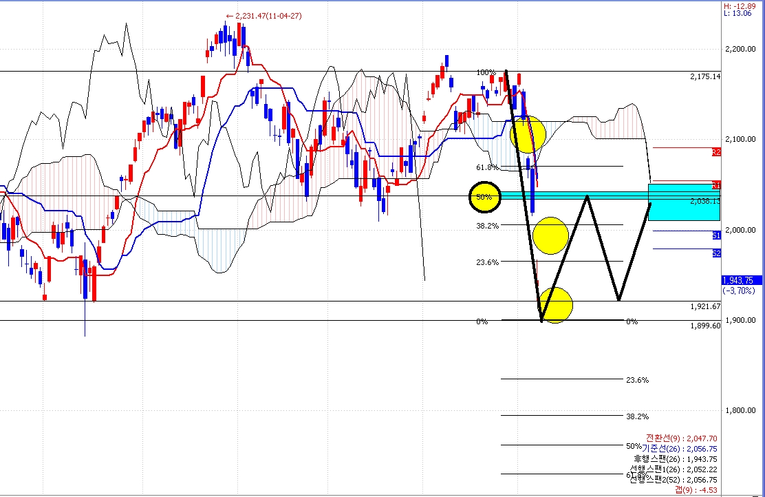Image resolution: width=765 pixels, height=497 pixels.
Task: Click the yellow circle on the 1,921.67 line
Action: tap(555, 304)
